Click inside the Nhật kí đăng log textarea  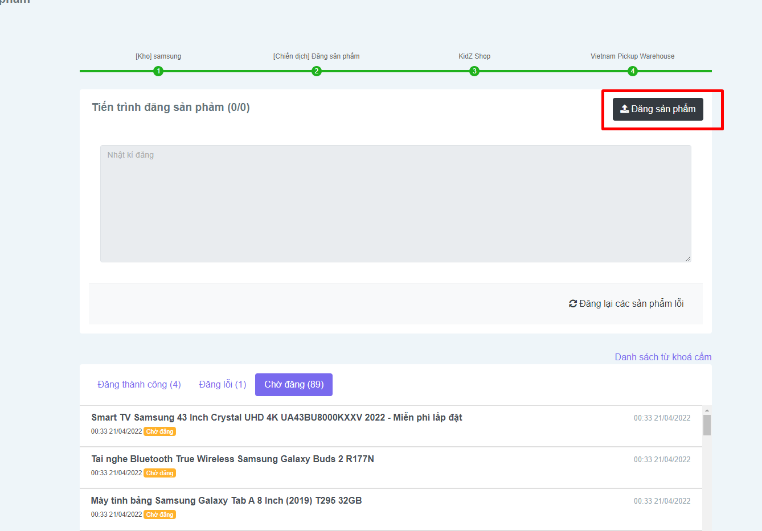tap(396, 204)
